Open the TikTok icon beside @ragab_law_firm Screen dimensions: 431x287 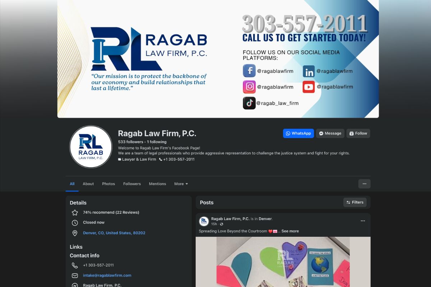click(x=249, y=103)
